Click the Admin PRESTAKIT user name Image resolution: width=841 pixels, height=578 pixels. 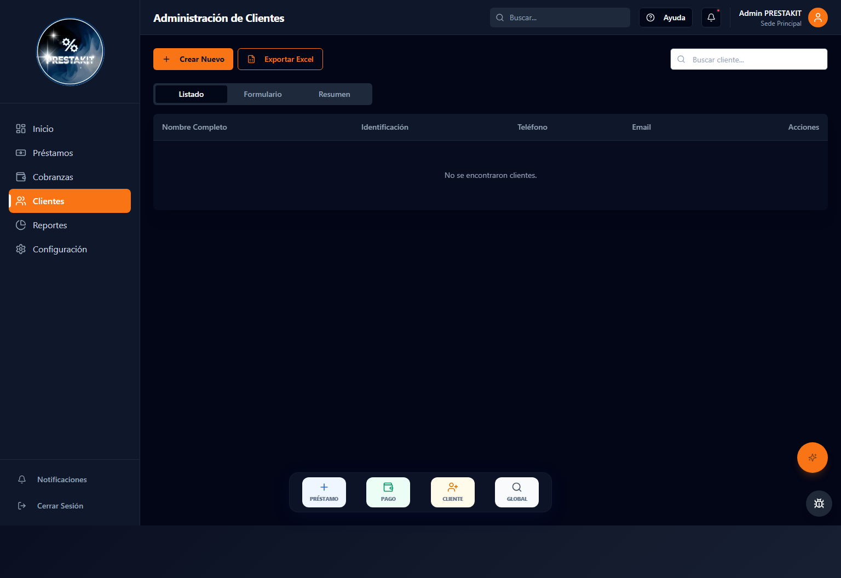click(x=770, y=13)
